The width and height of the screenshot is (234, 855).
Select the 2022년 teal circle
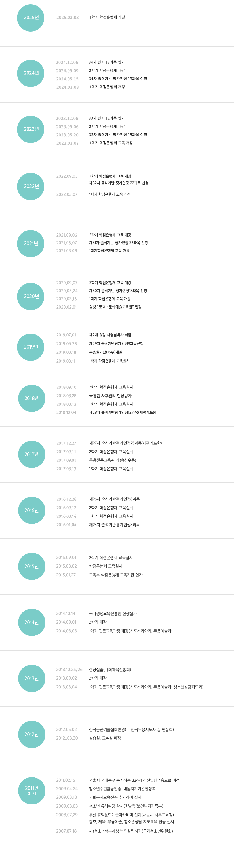point(31,187)
